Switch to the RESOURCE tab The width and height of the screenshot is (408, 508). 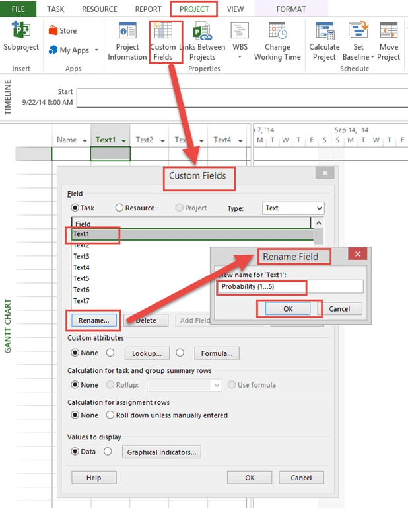[x=100, y=9]
